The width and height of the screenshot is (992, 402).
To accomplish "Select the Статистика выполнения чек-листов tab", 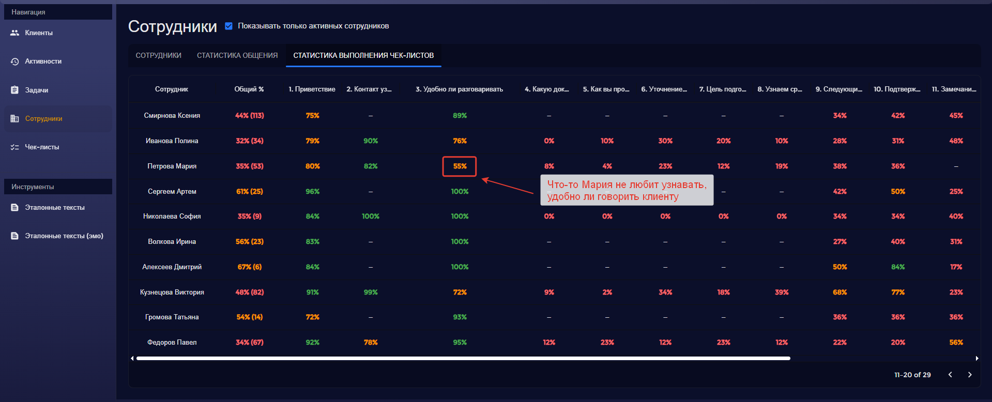I will click(x=363, y=55).
